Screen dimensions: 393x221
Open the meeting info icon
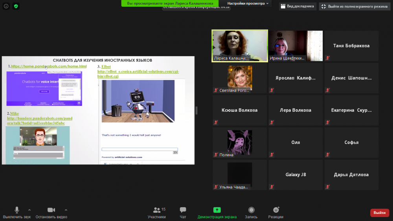tap(6, 6)
